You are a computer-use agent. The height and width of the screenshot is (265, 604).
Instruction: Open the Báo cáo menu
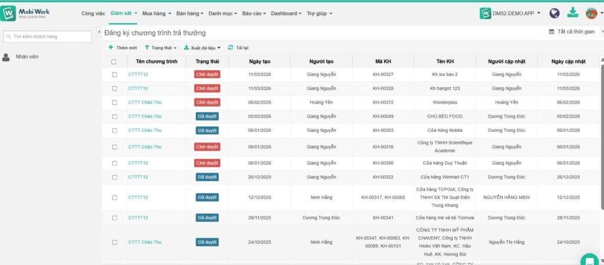click(254, 13)
